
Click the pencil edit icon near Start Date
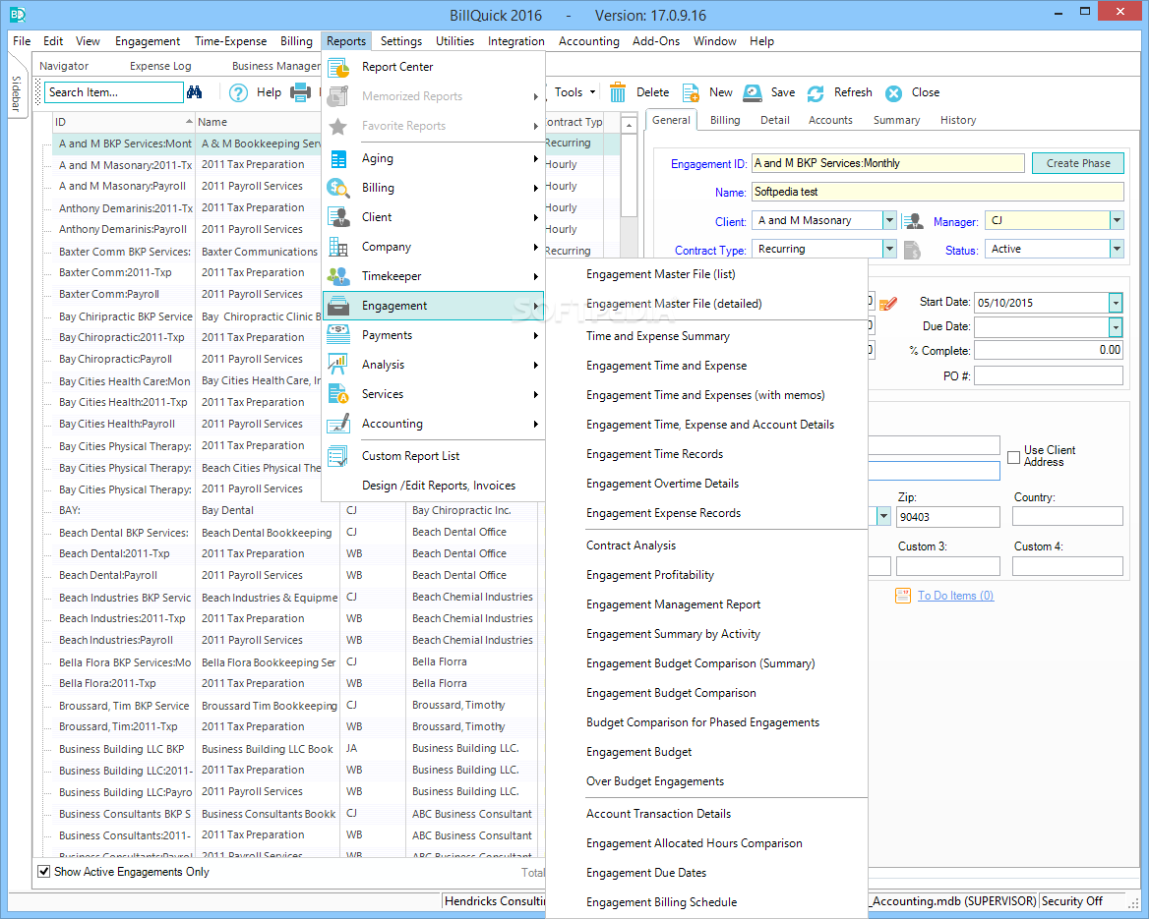888,303
